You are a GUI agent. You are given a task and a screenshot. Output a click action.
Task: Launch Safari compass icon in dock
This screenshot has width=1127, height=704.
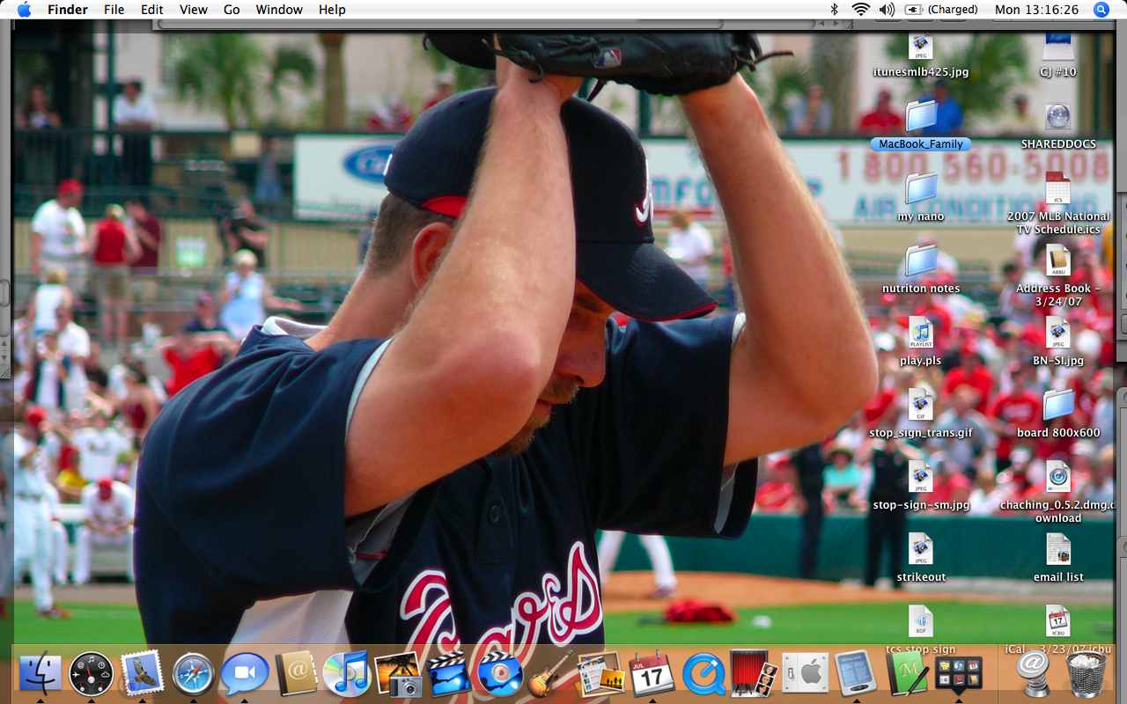click(193, 674)
